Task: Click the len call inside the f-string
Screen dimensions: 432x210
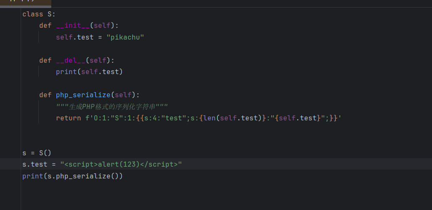Action: (210, 118)
